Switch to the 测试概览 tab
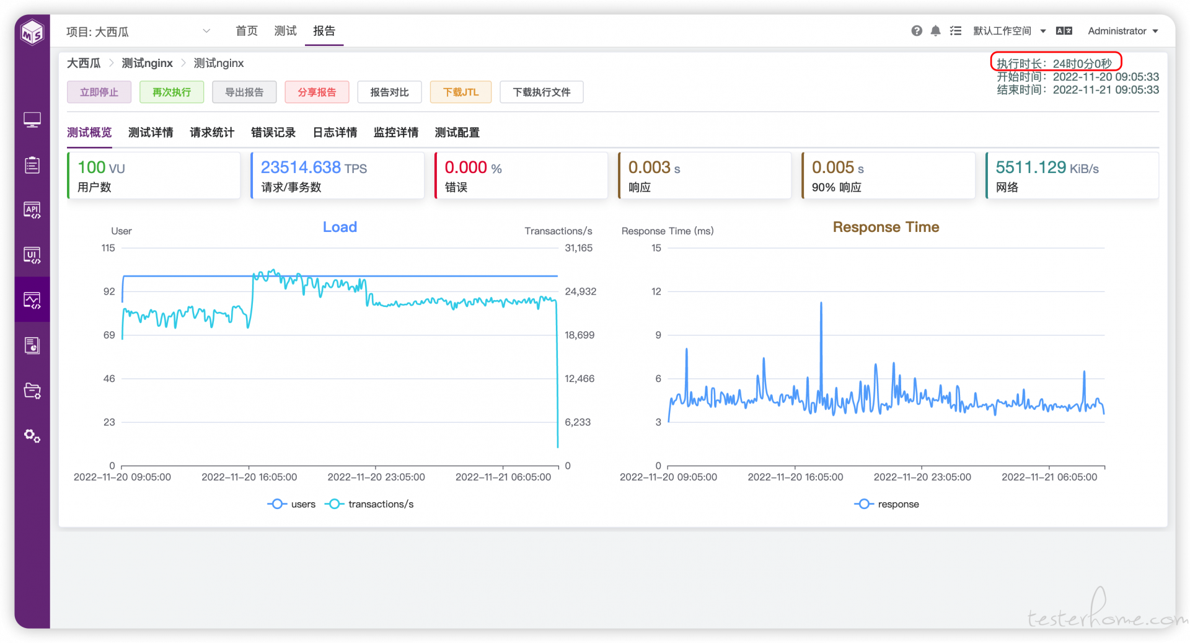Viewport: 1190px width, 643px height. click(x=89, y=132)
